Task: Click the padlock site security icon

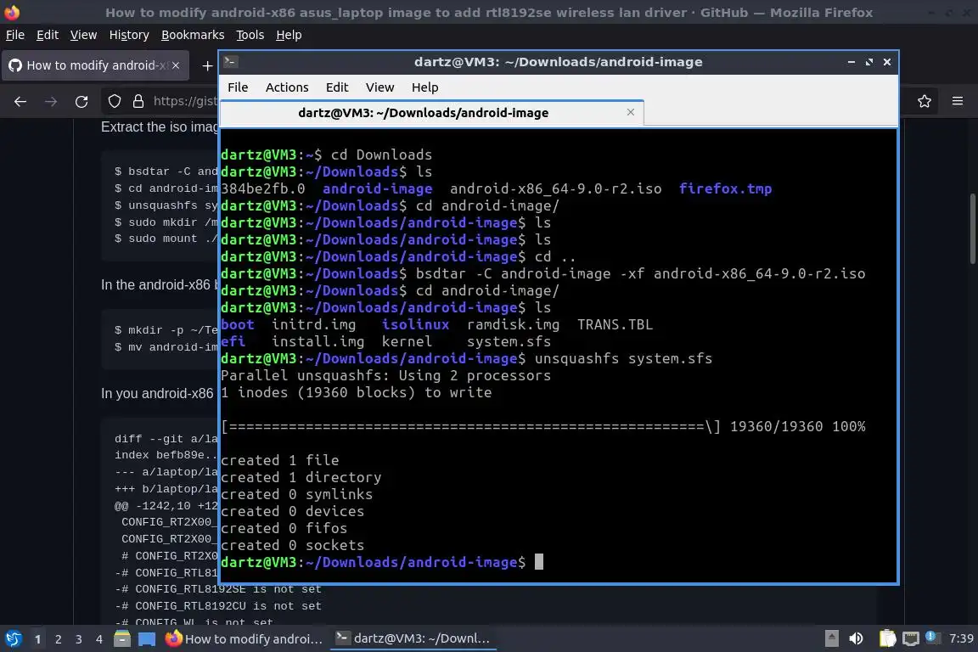Action: (138, 101)
